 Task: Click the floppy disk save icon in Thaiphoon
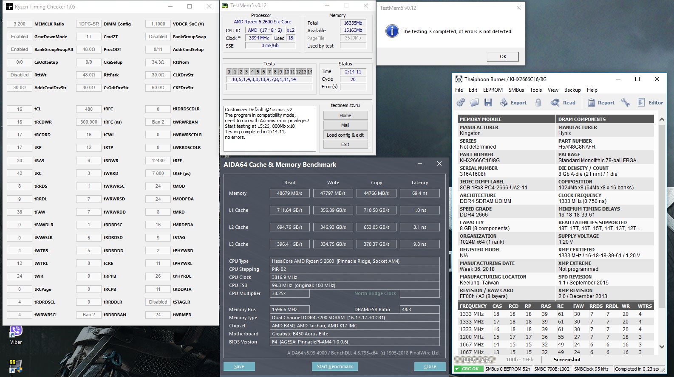tap(488, 102)
